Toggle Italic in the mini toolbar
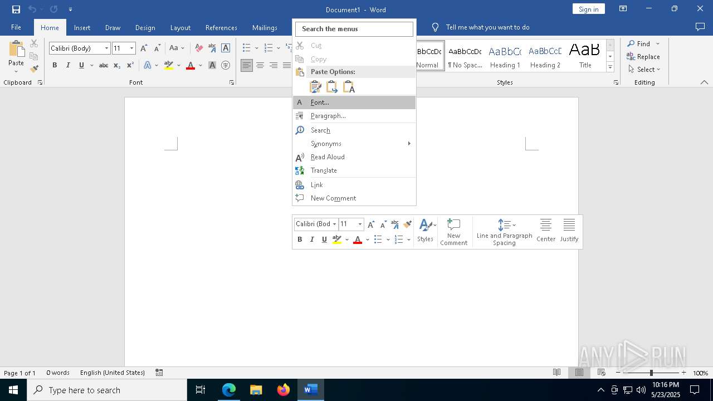Viewport: 713px width, 401px height. pos(312,239)
